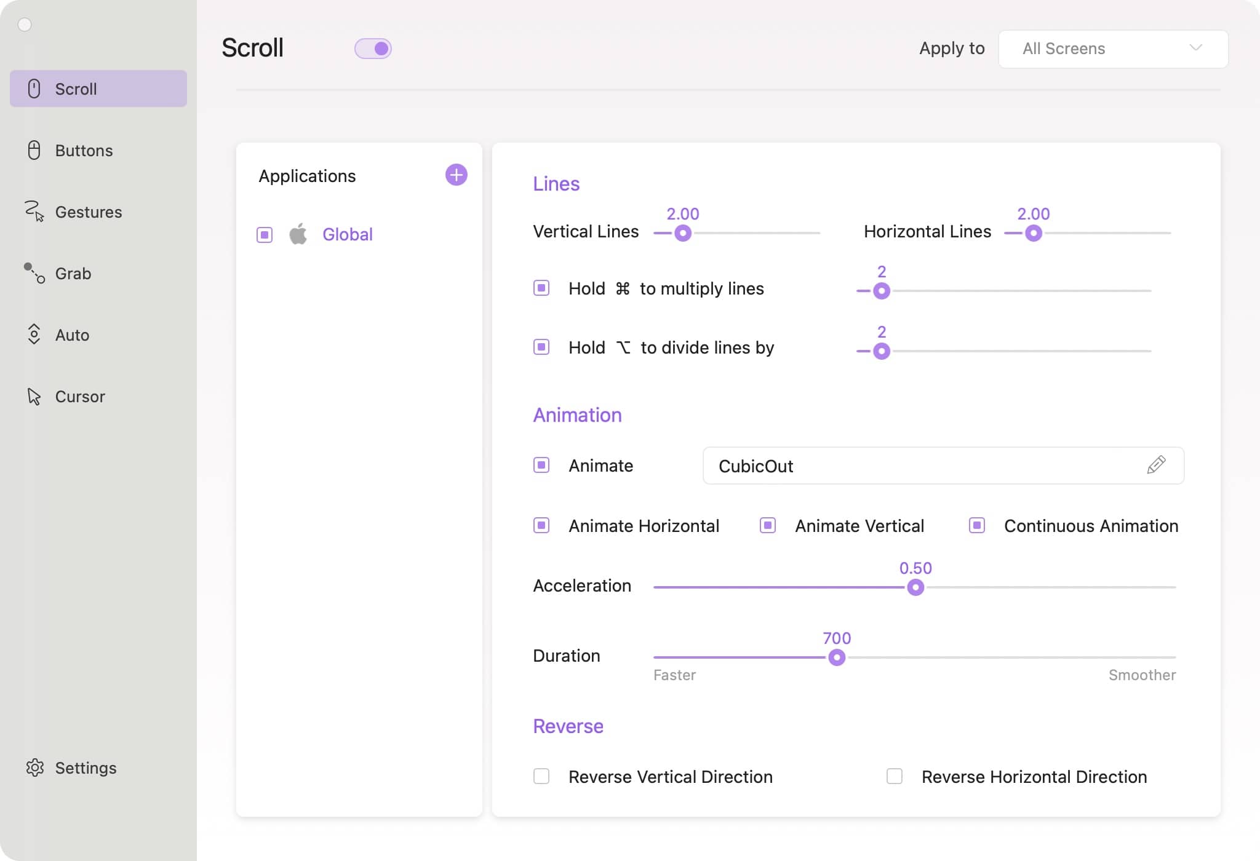This screenshot has width=1260, height=861.
Task: Edit animation curve with pencil icon
Action: tap(1156, 465)
